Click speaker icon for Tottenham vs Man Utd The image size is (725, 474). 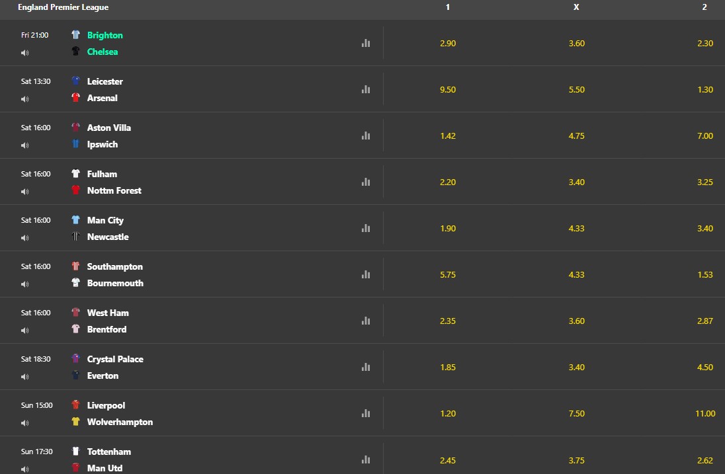25,469
